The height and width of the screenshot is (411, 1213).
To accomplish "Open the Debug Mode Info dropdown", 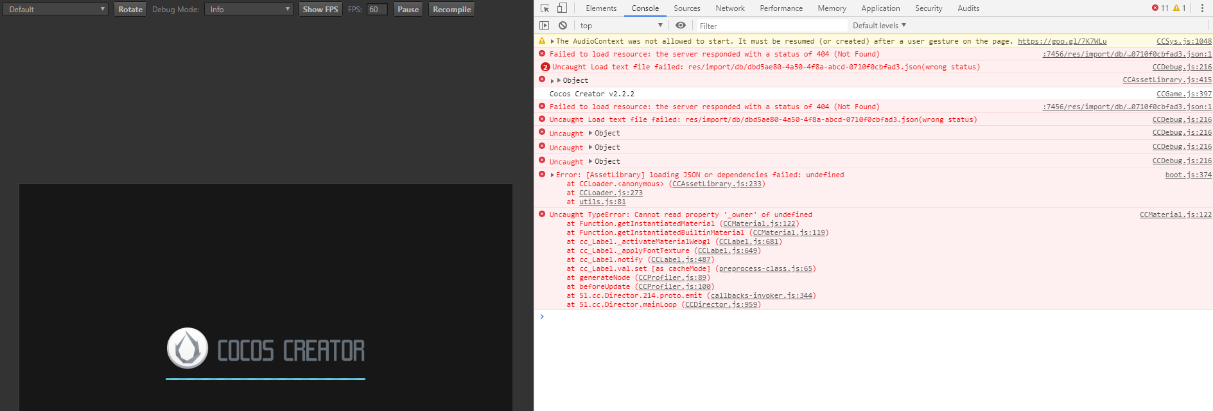I will coord(249,9).
